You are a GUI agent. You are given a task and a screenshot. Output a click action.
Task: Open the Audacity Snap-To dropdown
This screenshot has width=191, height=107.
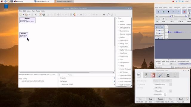click(173, 64)
